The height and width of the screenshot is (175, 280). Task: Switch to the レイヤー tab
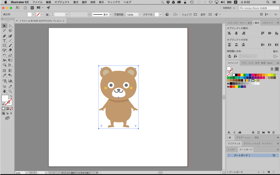(232, 149)
